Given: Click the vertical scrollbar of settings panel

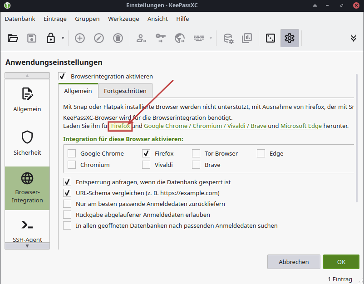Looking at the screenshot, I should (356, 136).
